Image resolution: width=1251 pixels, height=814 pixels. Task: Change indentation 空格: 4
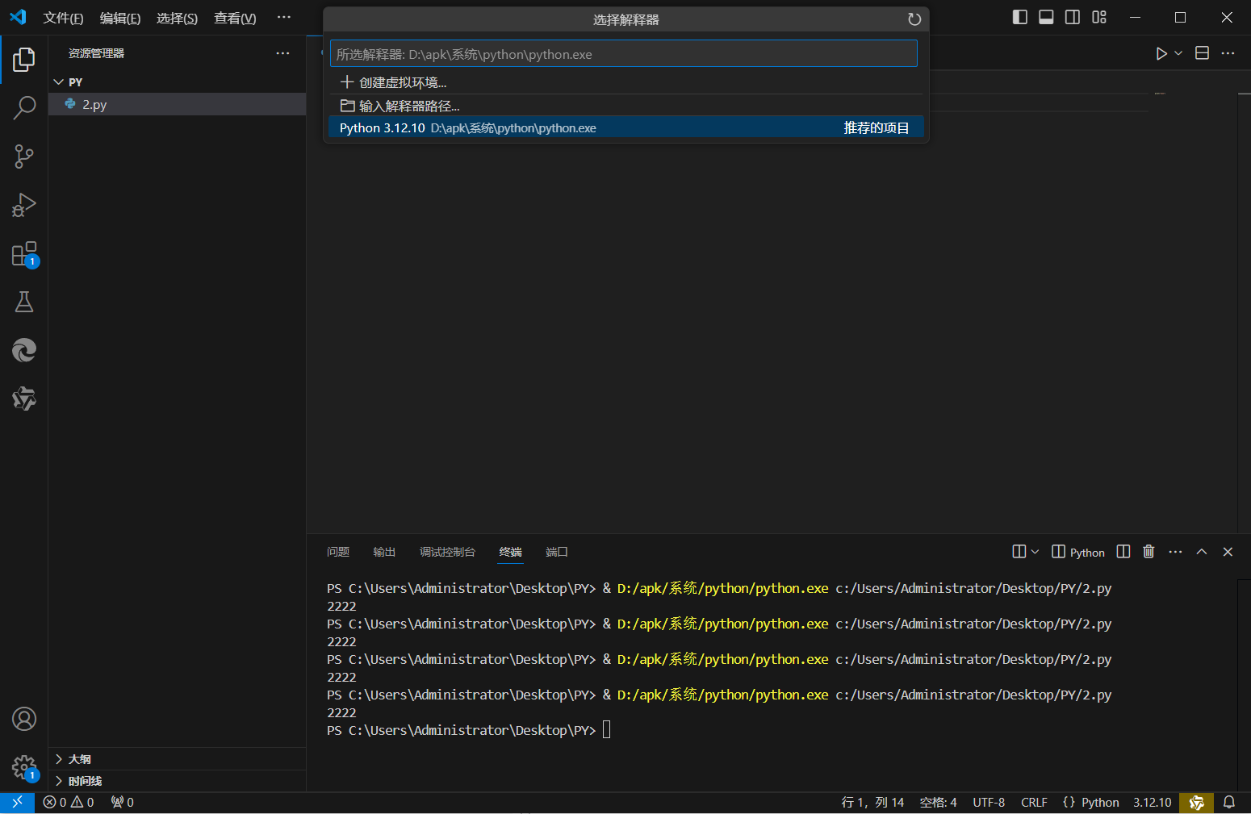pyautogui.click(x=938, y=803)
